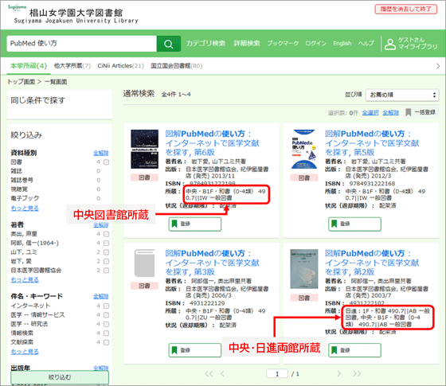Open the guest My Library user icon
Viewport: 446px width, 386px height.
(390, 44)
